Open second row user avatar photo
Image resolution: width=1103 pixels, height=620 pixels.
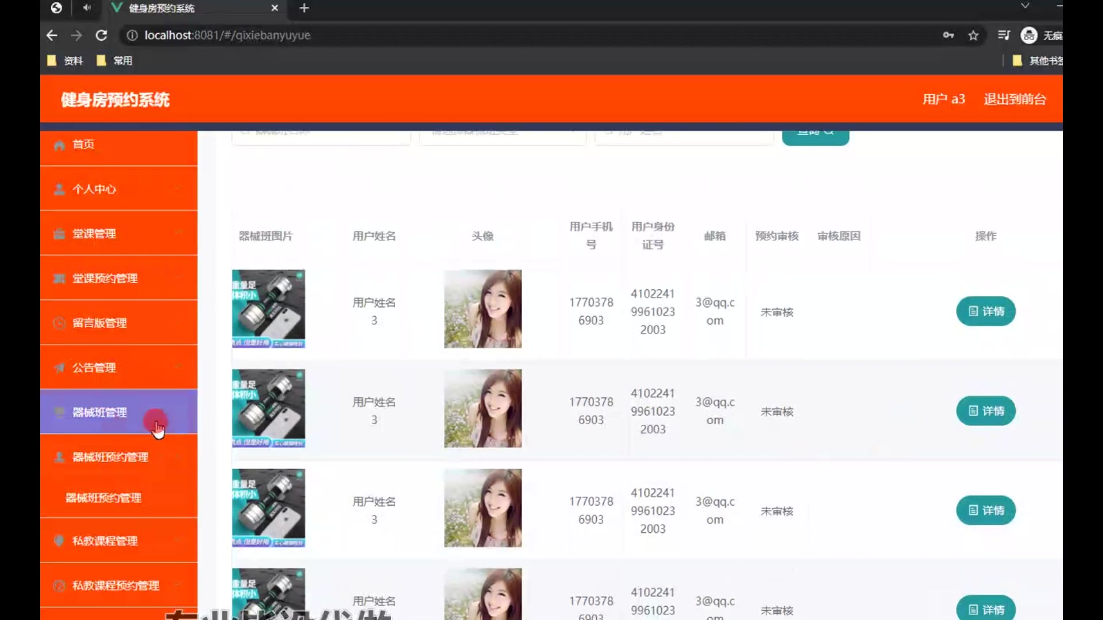pos(483,408)
